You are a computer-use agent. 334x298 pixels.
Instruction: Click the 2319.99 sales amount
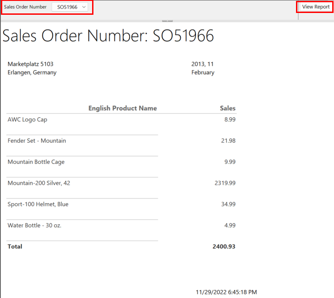[x=225, y=183]
